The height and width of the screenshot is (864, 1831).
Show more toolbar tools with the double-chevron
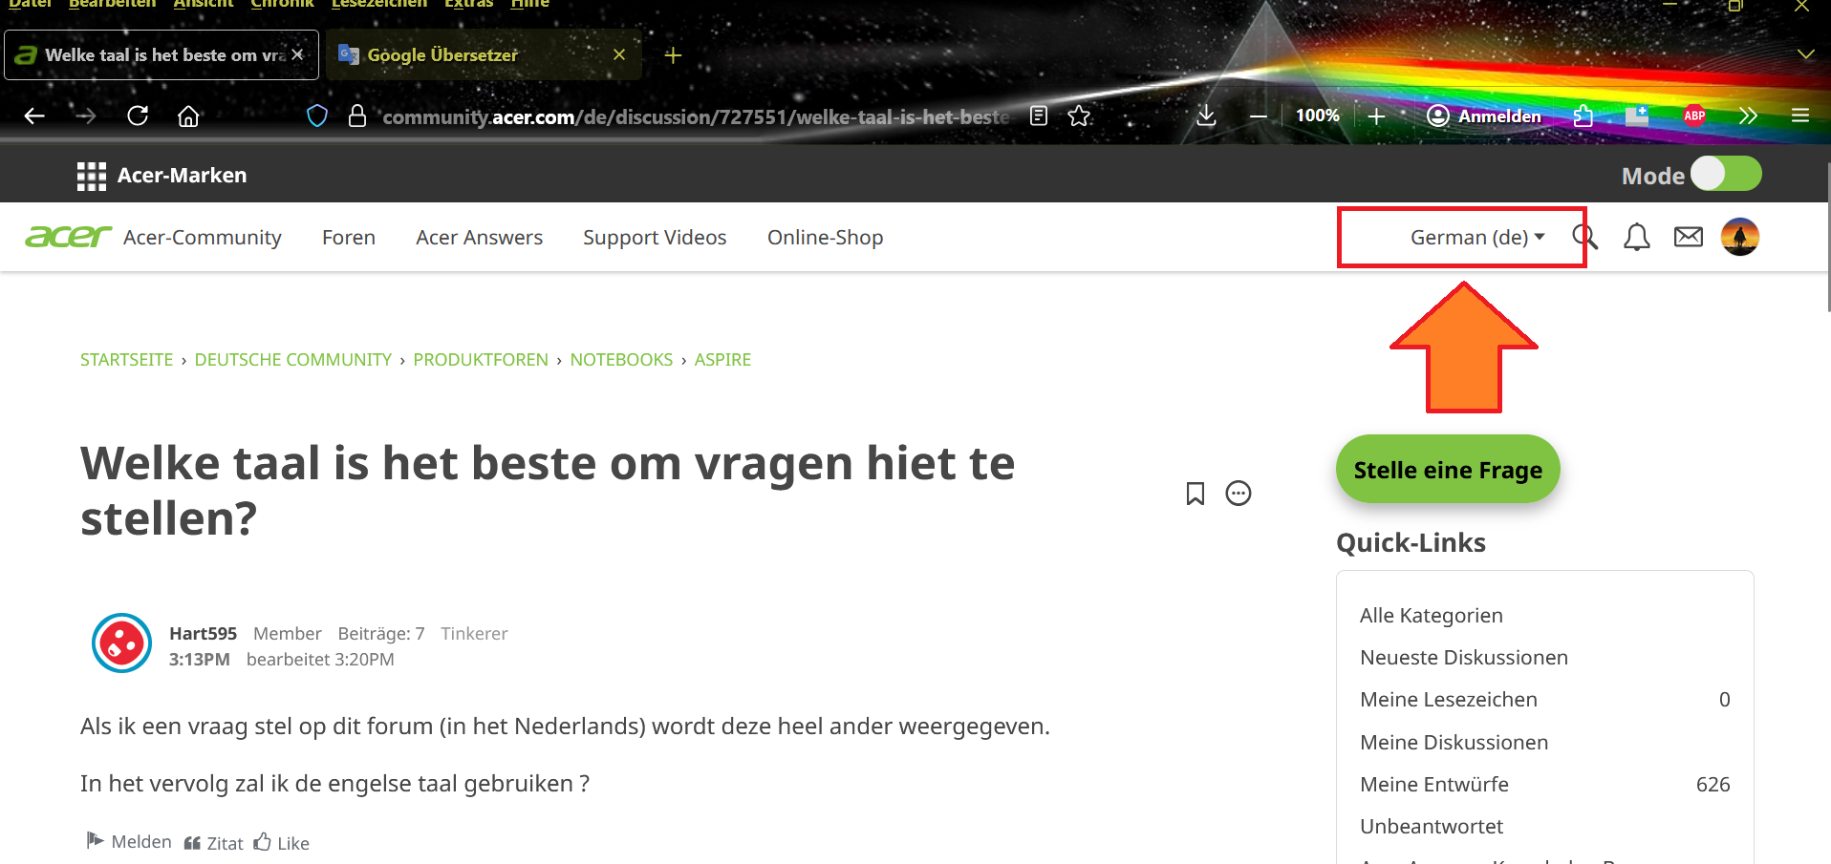click(x=1748, y=116)
